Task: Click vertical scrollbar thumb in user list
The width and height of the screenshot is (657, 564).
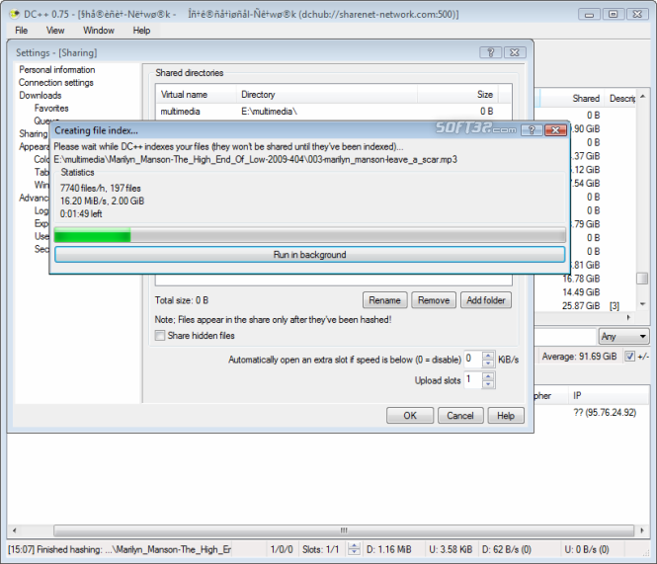Action: [642, 279]
